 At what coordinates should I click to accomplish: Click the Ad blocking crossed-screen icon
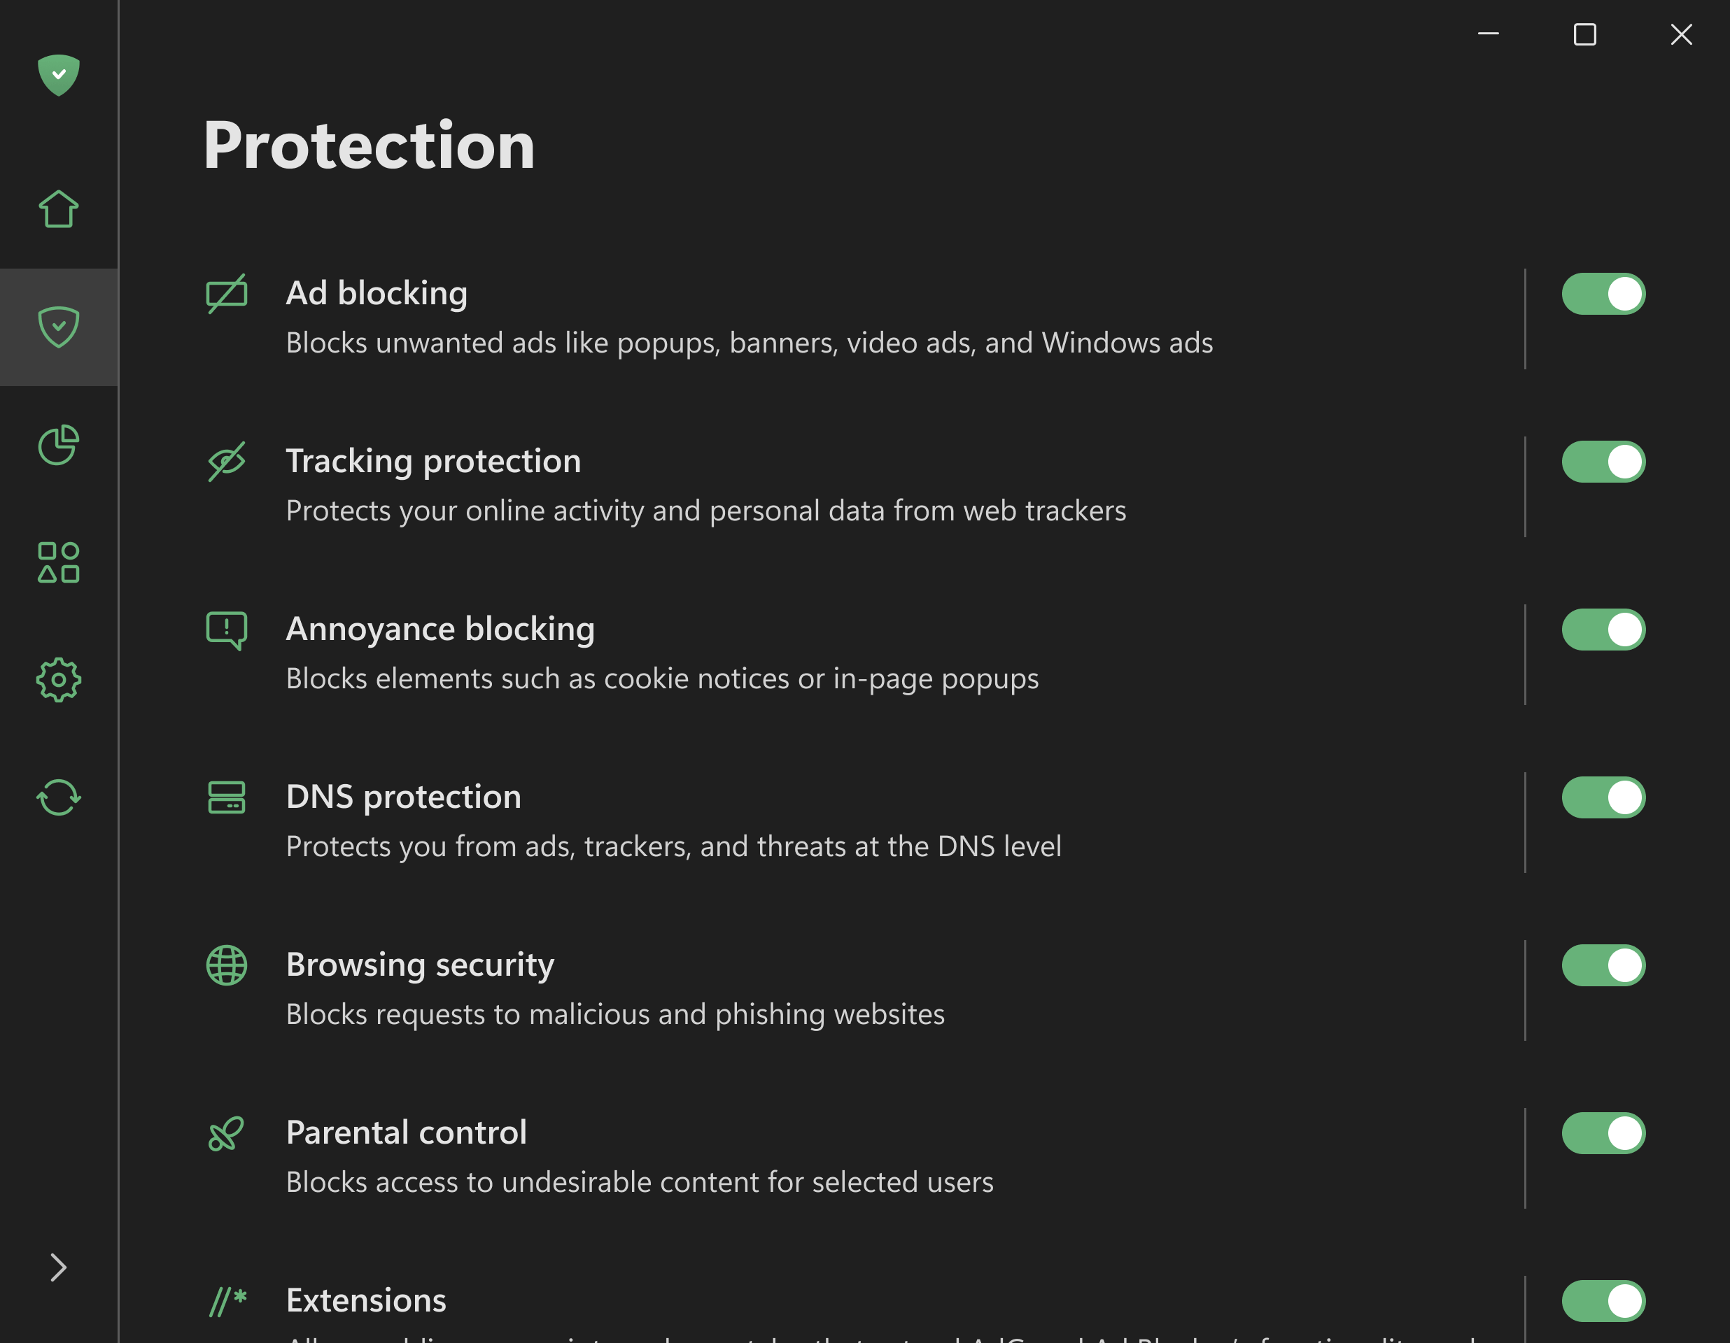pos(227,294)
